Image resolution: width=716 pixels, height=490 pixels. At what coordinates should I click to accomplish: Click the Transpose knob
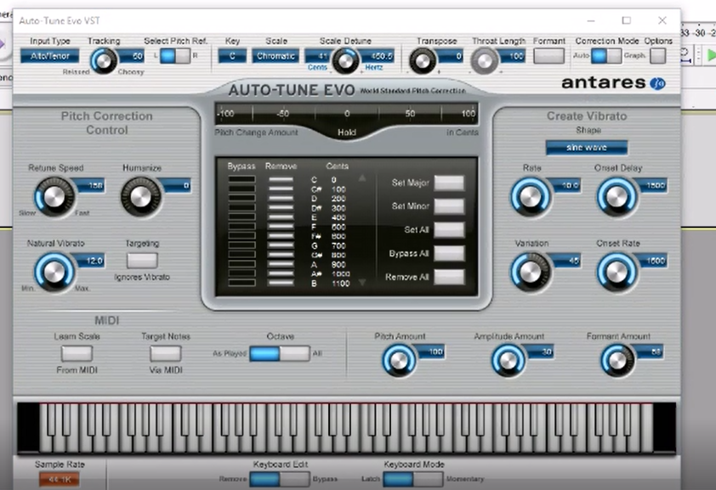[422, 60]
